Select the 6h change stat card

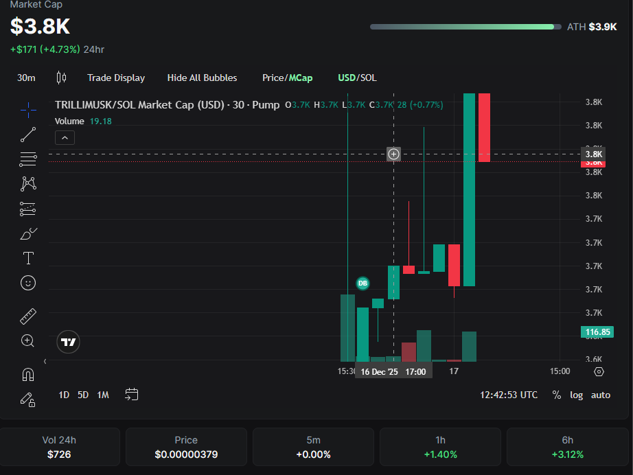[568, 447]
